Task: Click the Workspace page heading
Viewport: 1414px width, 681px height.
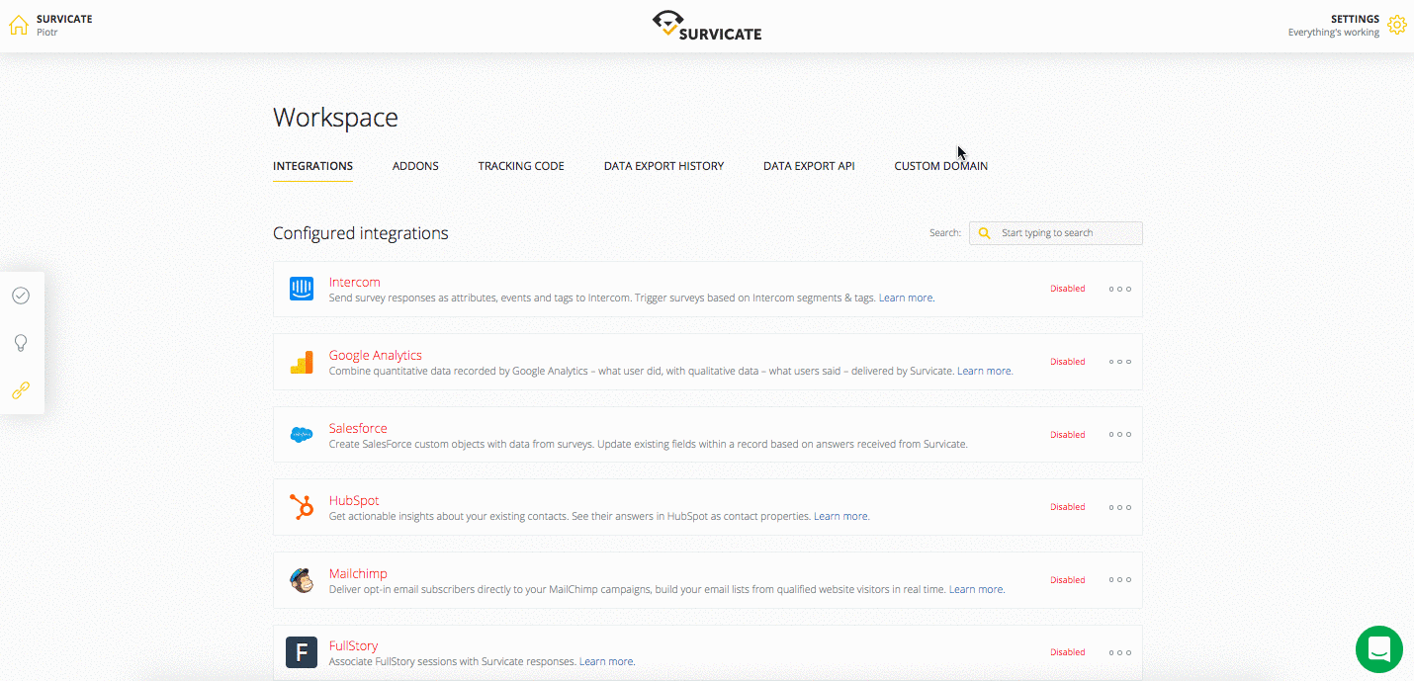Action: tap(335, 118)
